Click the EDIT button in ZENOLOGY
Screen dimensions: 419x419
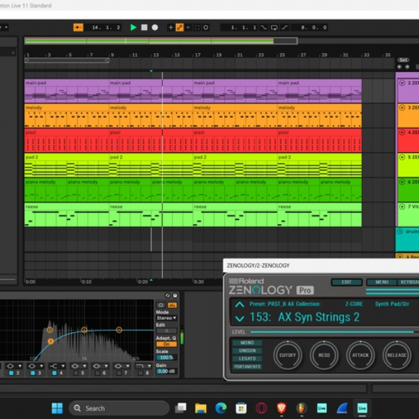pos(346,282)
